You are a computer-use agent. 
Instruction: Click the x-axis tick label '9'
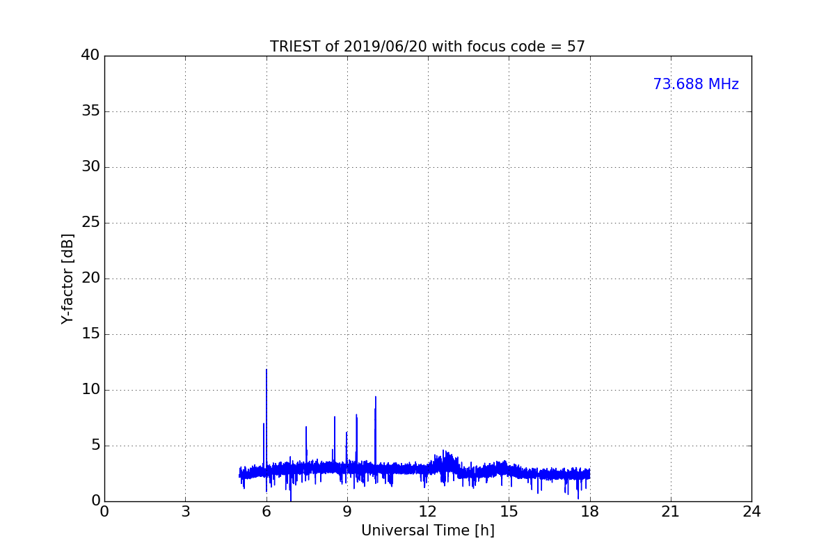point(347,511)
